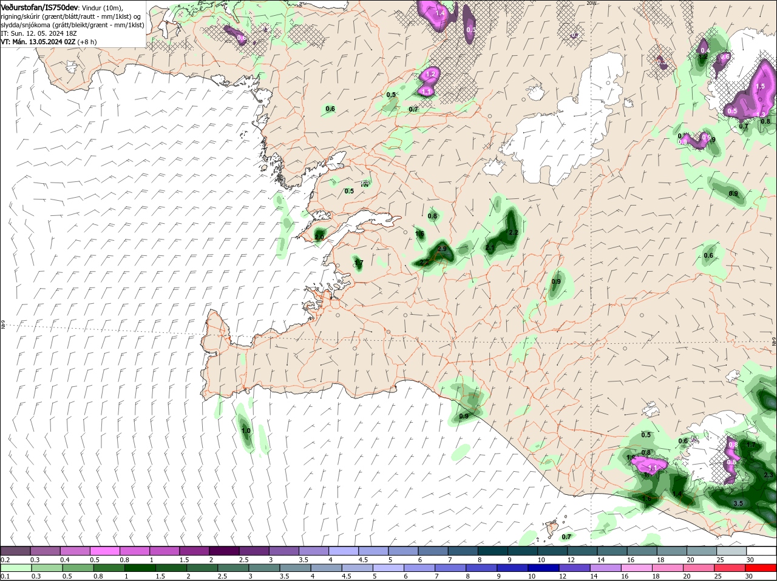
Task: Select the snow scale swatch between 0.2 and 0.3
Action: [x=16, y=551]
